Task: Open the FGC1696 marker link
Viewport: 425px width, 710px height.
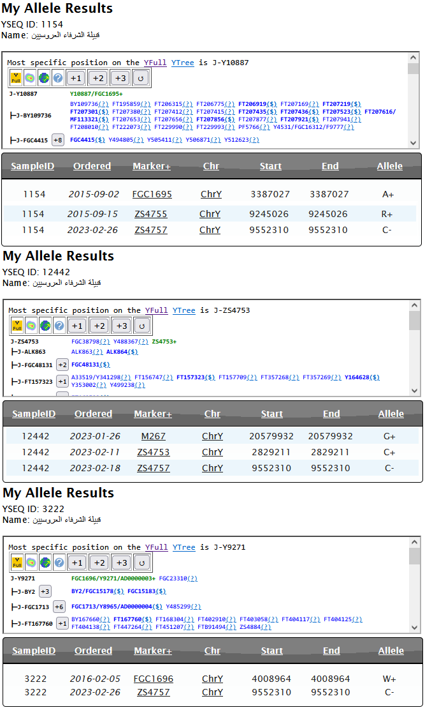Action: click(x=154, y=679)
